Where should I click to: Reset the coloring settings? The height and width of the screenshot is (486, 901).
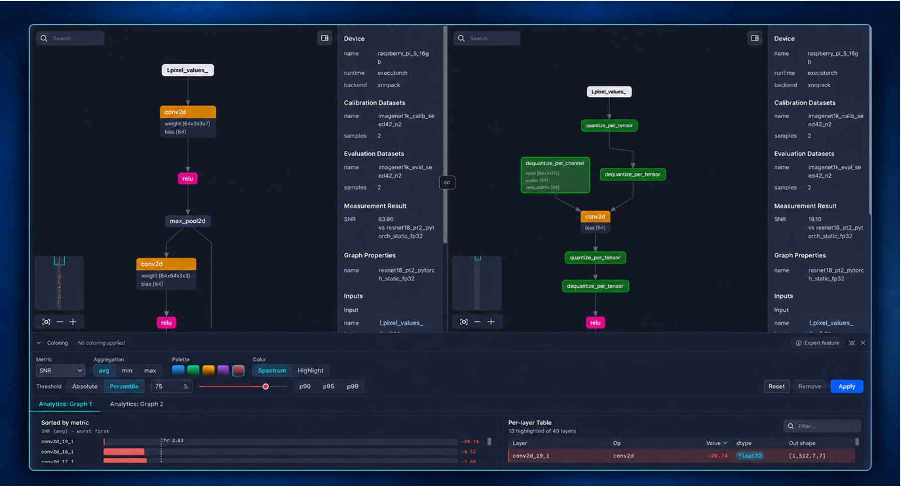[776, 387]
